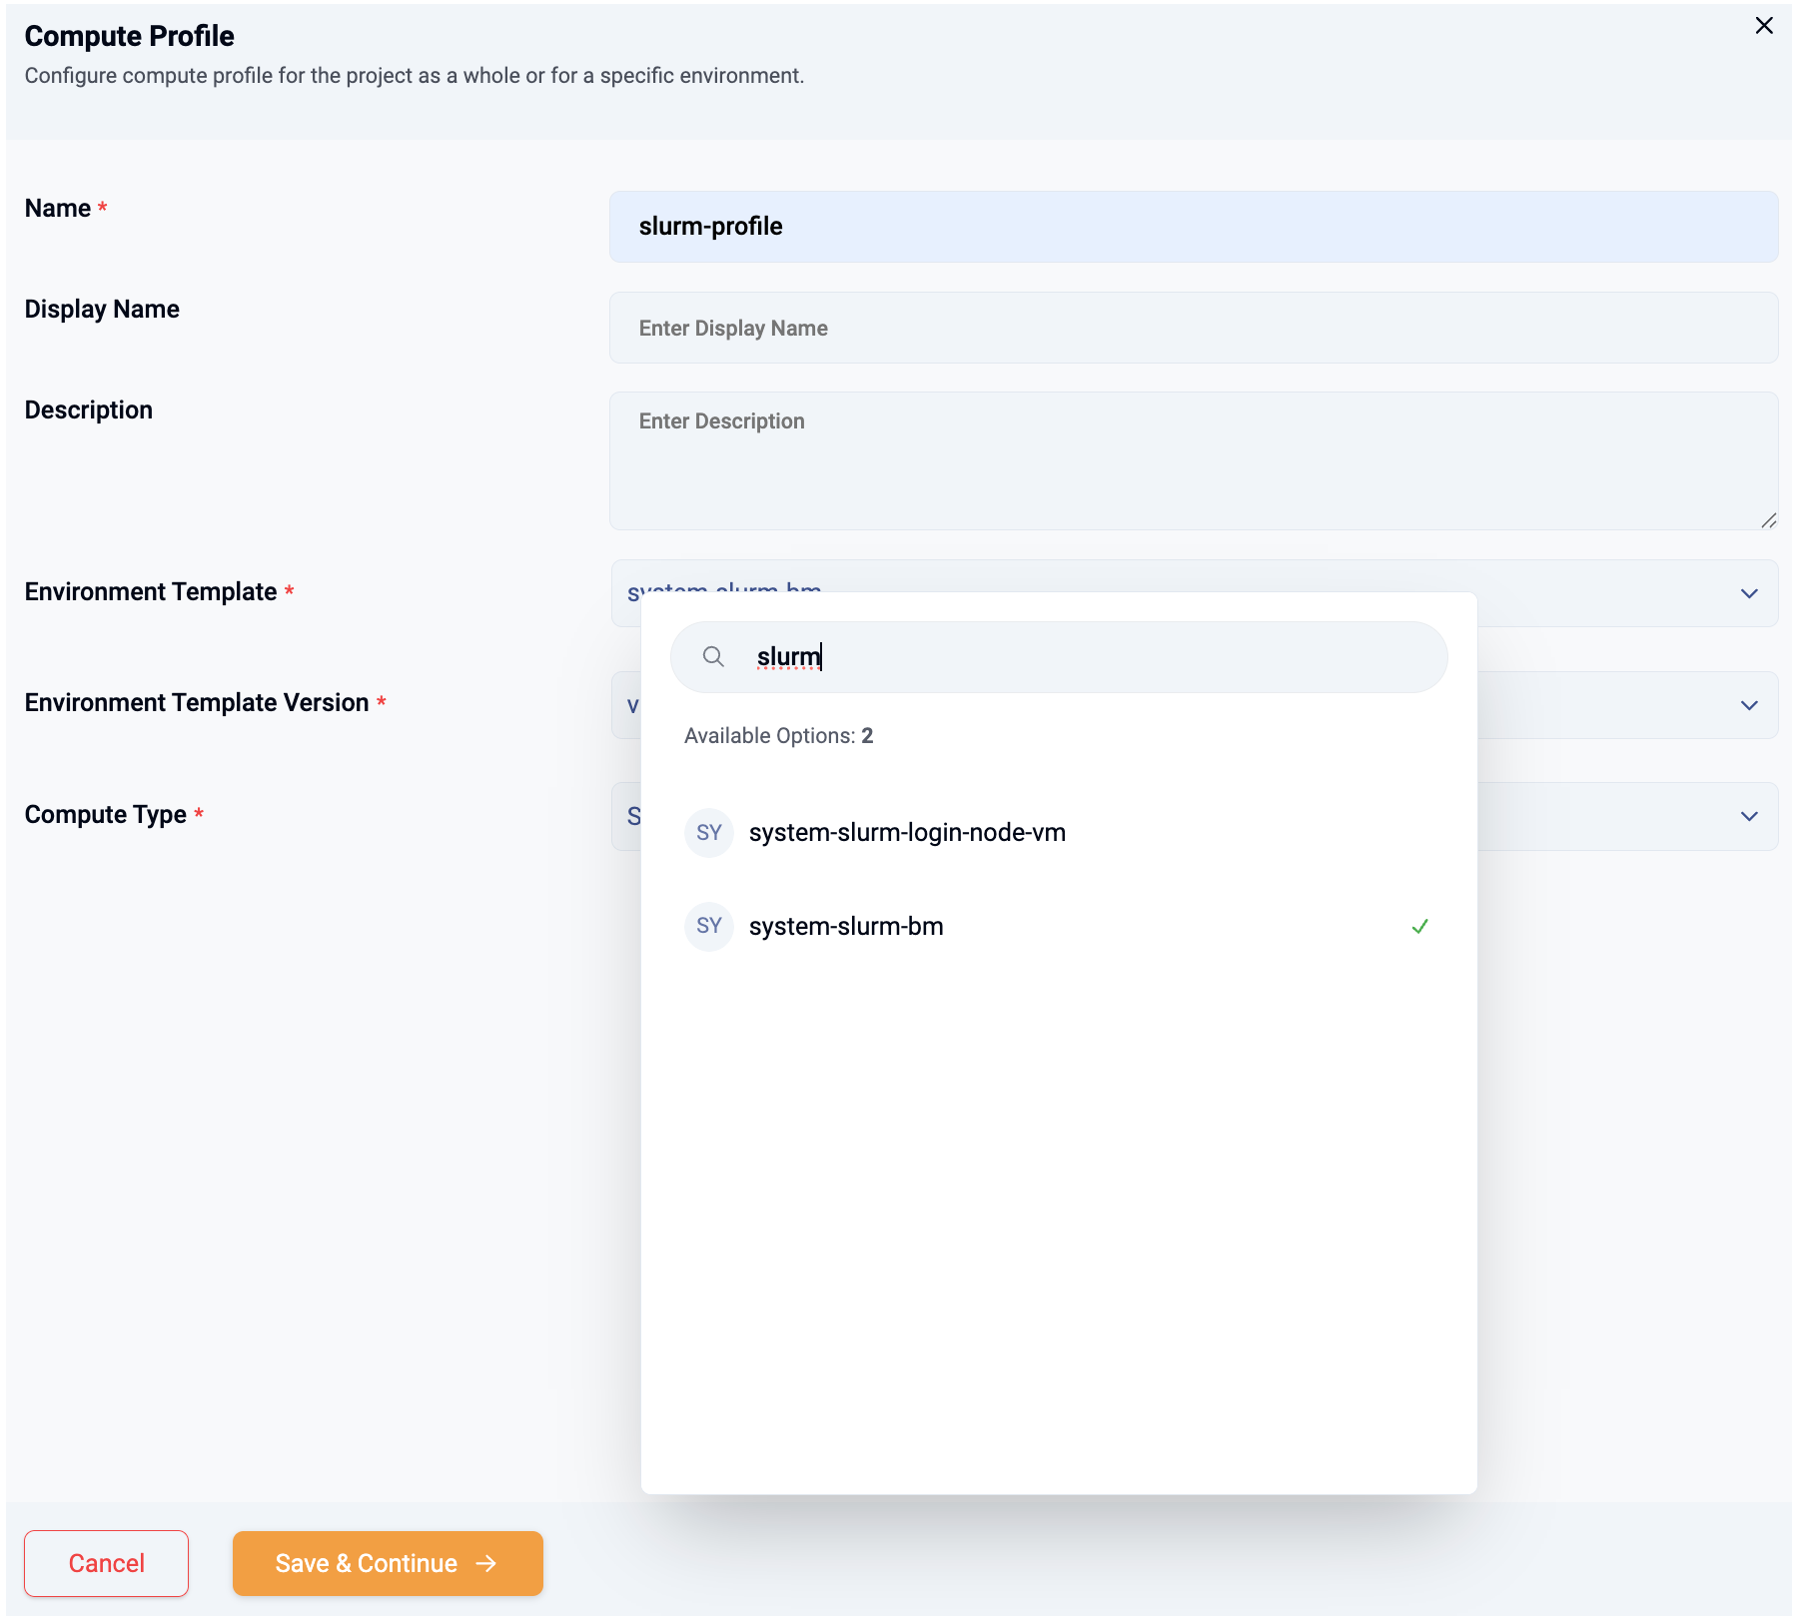
Task: Collapse the Environment Template dropdown chevron
Action: [1749, 593]
